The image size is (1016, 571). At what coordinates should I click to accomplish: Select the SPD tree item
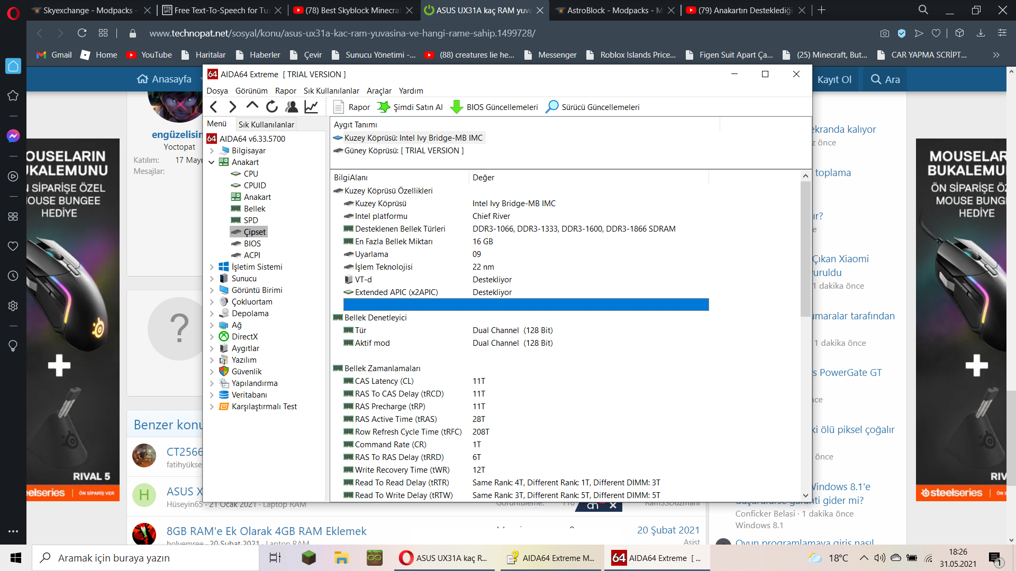click(251, 220)
